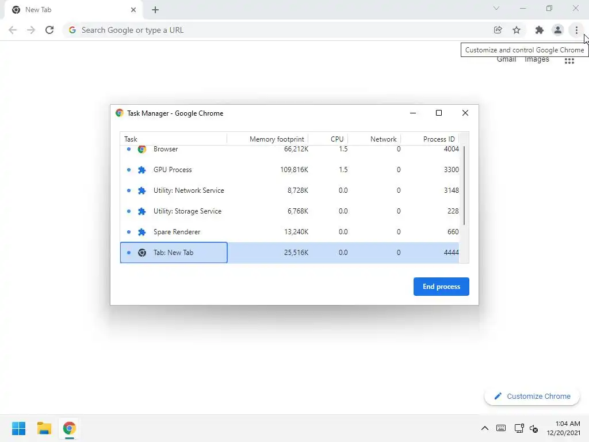Select the New Tab browser tab

pos(73,10)
